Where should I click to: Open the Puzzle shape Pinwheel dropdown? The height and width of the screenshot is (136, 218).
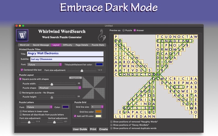pyautogui.click(x=60, y=88)
